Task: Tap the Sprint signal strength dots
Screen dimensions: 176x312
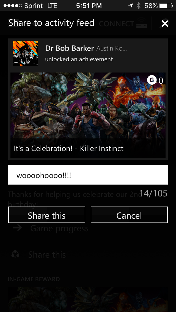Action: click(x=13, y=6)
